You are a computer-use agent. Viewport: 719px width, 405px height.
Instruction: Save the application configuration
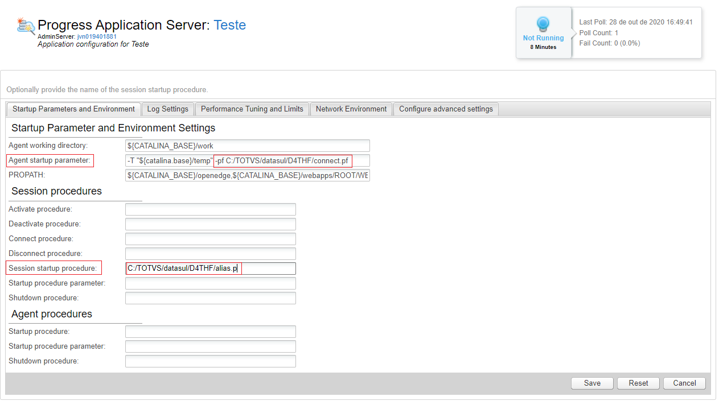point(592,383)
